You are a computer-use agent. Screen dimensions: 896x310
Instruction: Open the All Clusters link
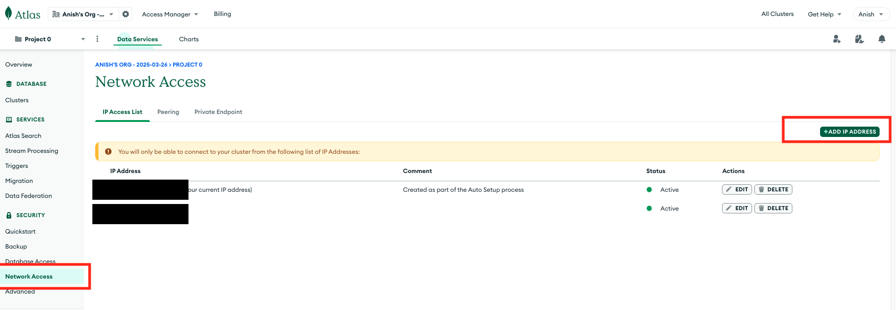[x=777, y=14]
